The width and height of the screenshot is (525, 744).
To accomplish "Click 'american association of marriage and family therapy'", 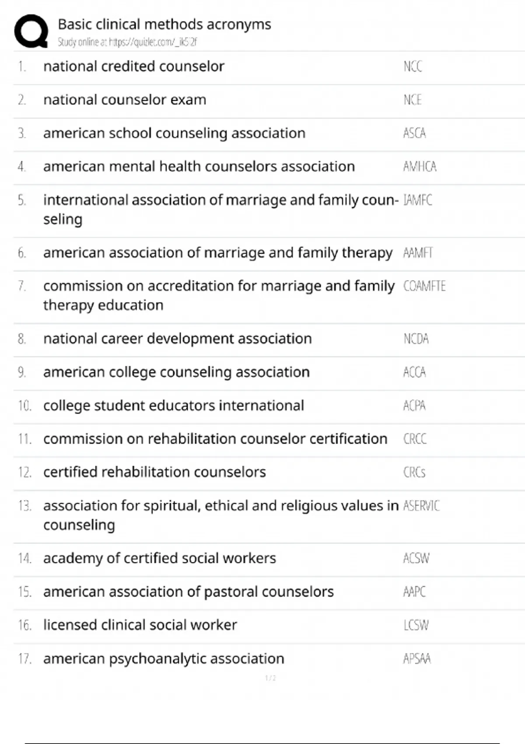I will pyautogui.click(x=218, y=253).
